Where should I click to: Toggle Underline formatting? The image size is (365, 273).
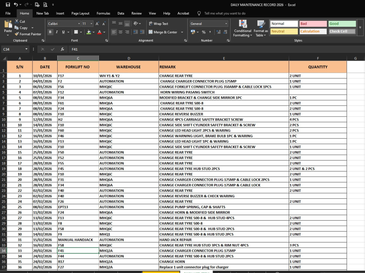coord(63,32)
